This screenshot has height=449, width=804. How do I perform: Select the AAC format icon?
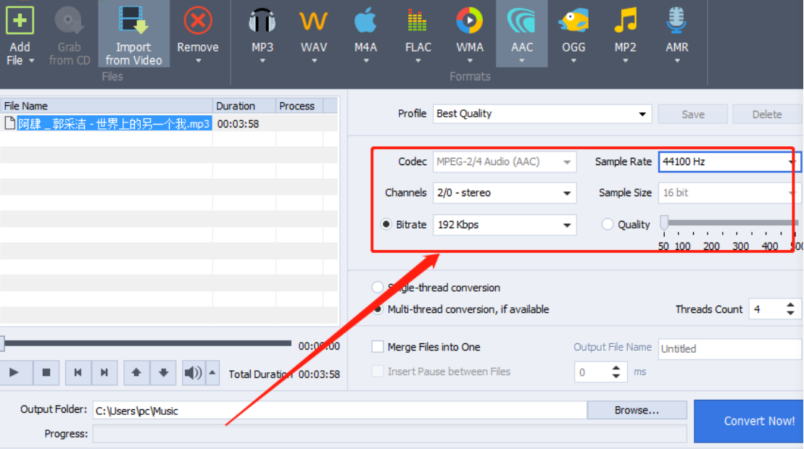521,21
